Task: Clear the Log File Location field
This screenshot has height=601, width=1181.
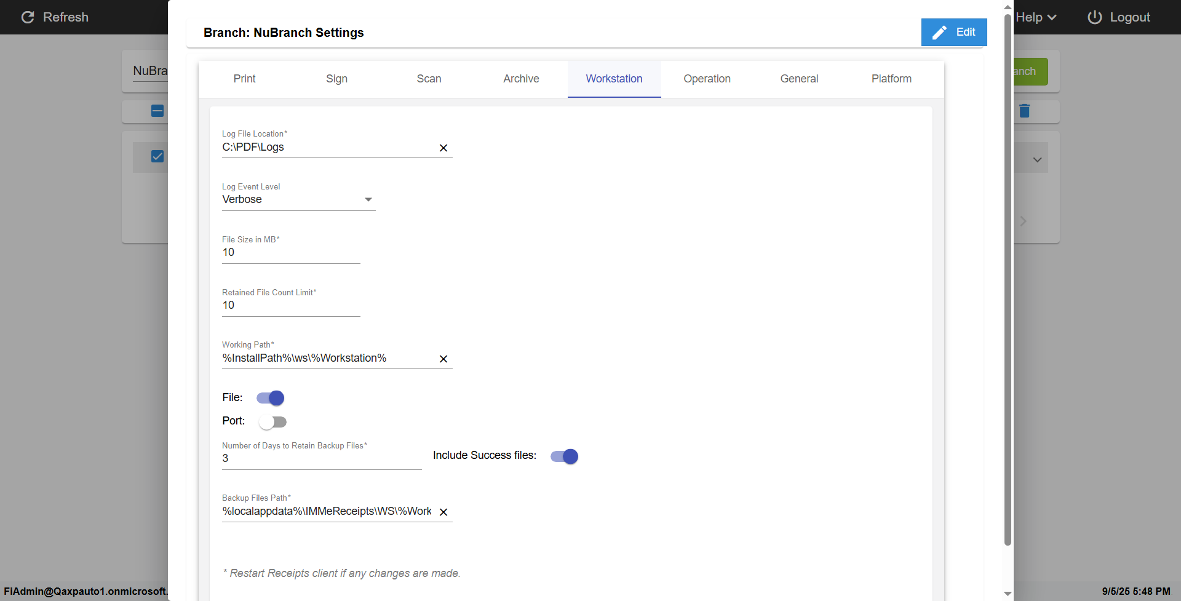Action: tap(443, 148)
